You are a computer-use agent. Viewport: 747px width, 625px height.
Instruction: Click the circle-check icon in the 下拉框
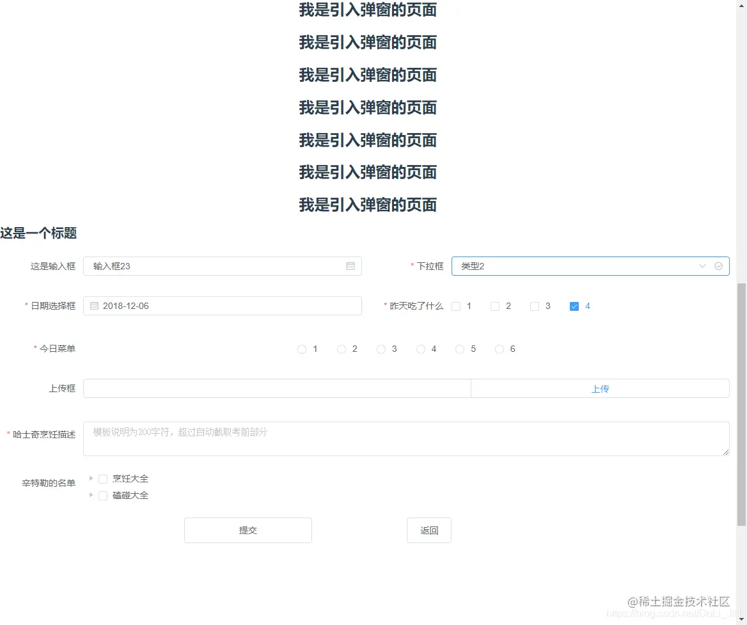(x=718, y=266)
